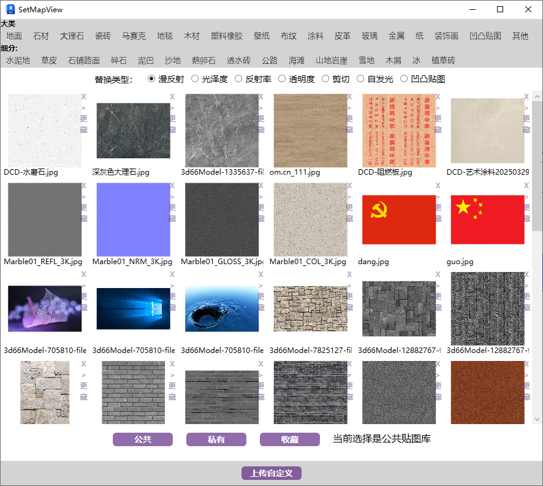Viewport: 543px width, 486px height.
Task: Click the 藏 icon beside om.cn_111.jpg
Action: [349, 130]
